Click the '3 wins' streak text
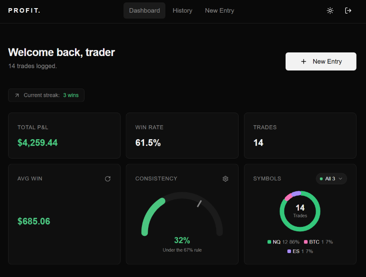 (71, 95)
